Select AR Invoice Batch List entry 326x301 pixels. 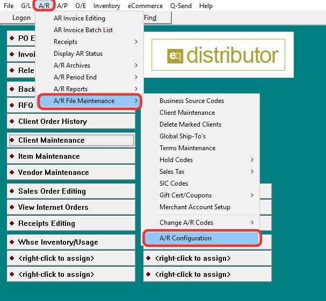[x=89, y=30]
